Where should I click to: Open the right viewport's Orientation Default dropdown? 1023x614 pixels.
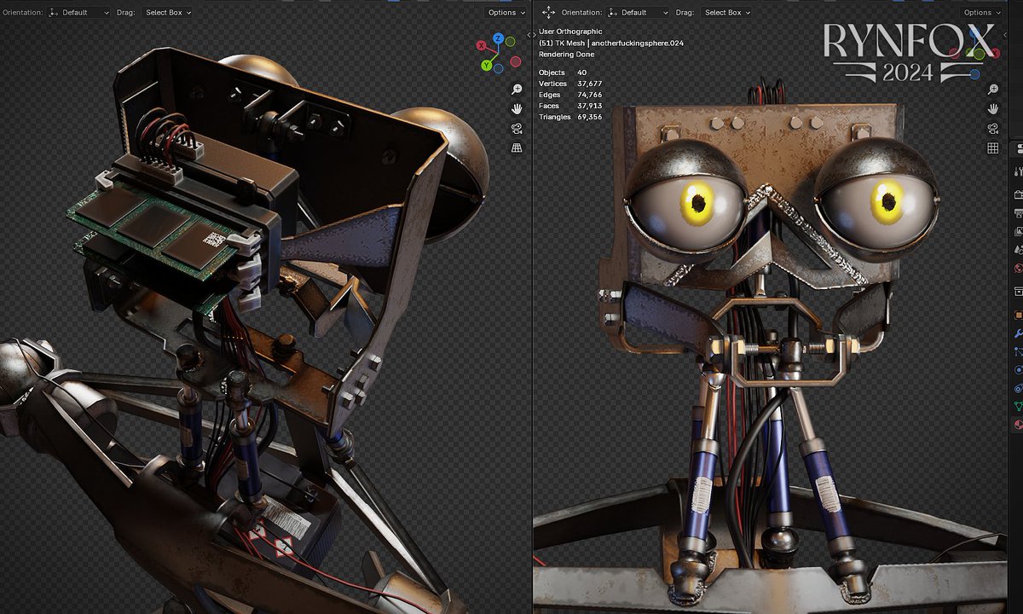click(639, 13)
